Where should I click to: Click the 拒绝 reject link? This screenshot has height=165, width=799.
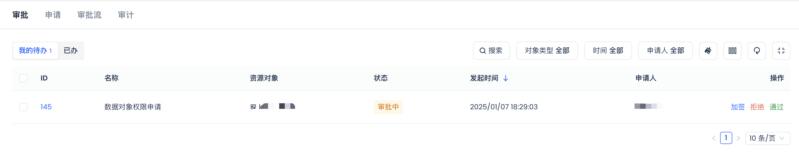click(757, 107)
